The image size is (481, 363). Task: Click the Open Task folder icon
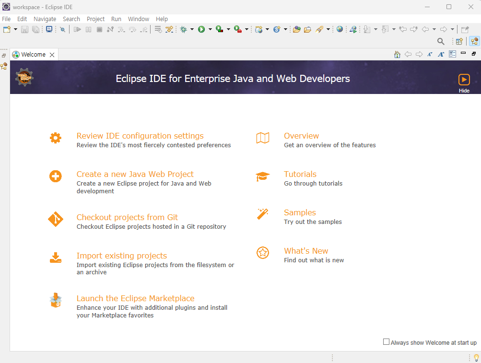click(x=307, y=29)
